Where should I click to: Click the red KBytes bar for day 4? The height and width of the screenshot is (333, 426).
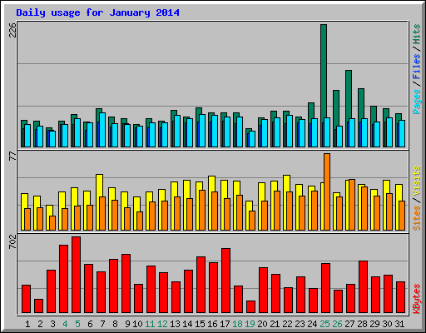64,279
